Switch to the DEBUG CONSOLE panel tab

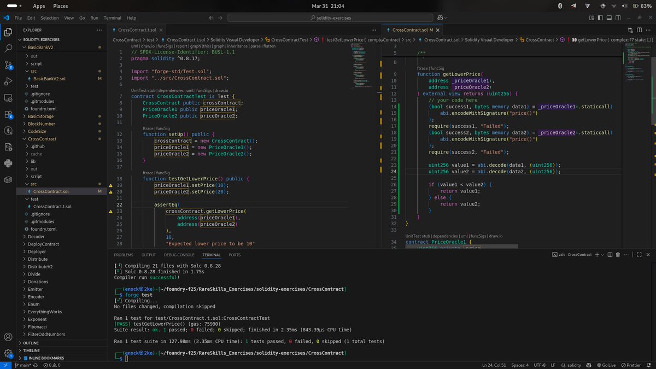point(179,255)
